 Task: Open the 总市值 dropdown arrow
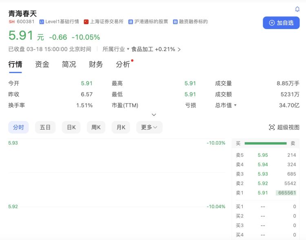point(235,105)
